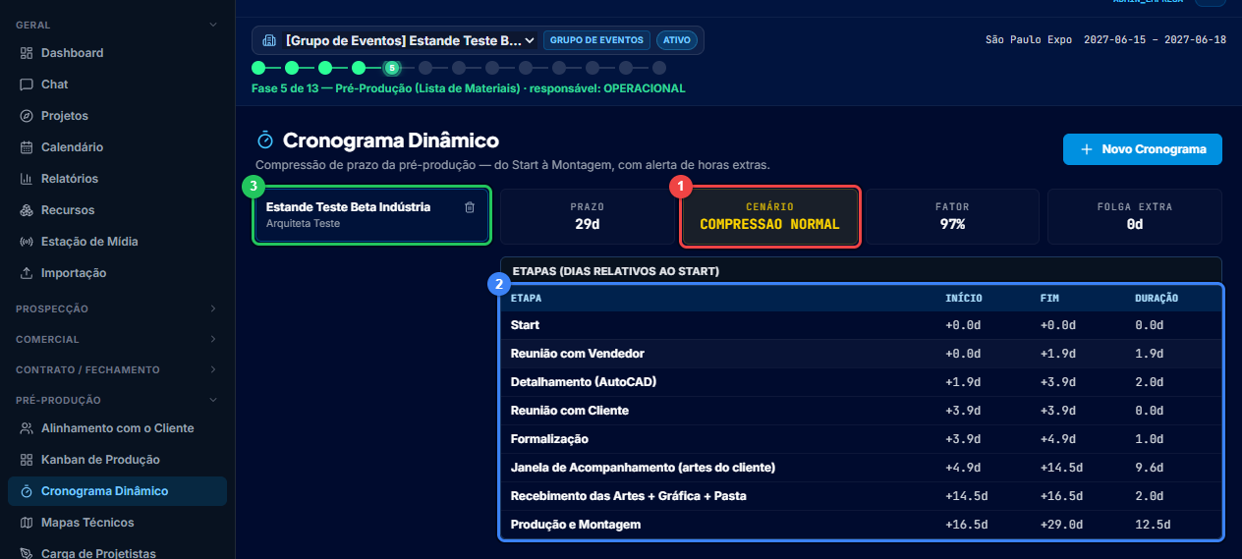
Task: Delete Estande Teste Beta Indústria with trash icon
Action: [470, 207]
